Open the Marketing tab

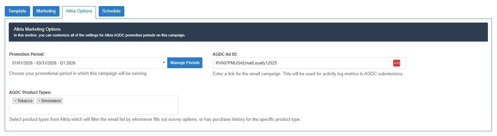coord(46,11)
